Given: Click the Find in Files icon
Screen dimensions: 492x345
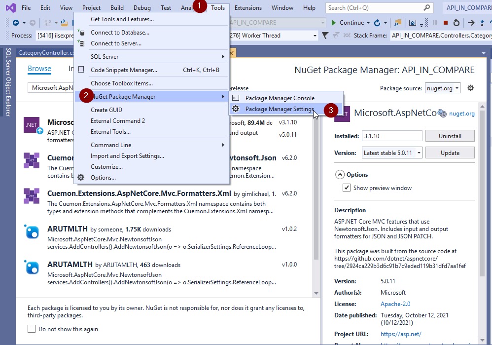Looking at the screenshot, I should point(398,23).
